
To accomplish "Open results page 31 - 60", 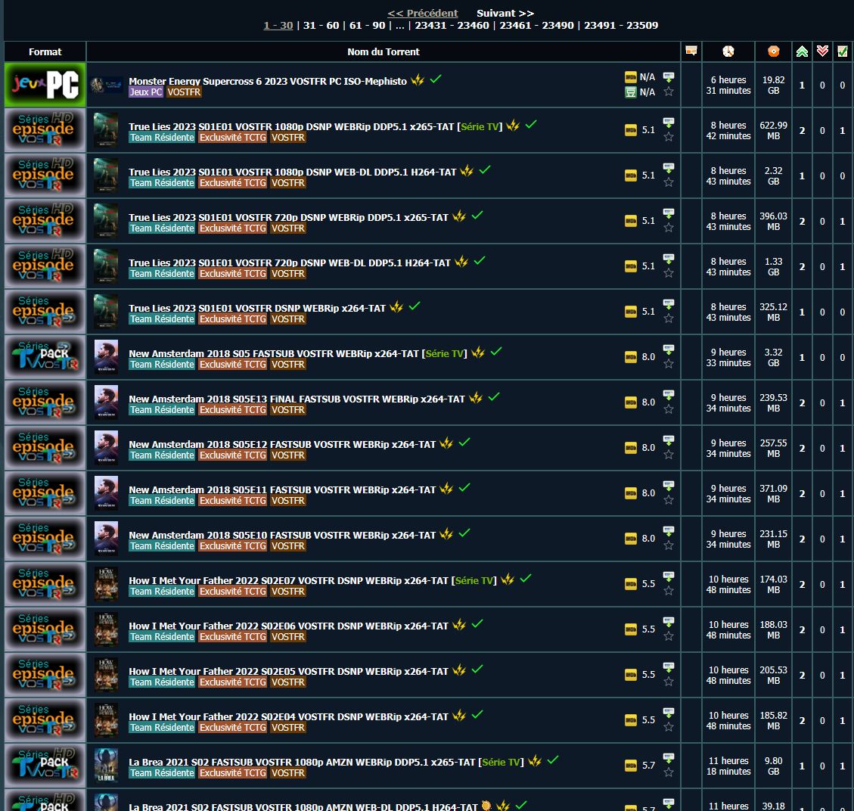I will point(321,25).
